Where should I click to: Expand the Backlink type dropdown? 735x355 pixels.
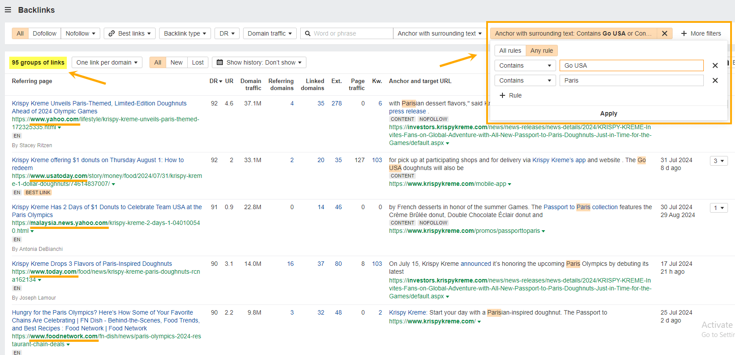pyautogui.click(x=185, y=33)
